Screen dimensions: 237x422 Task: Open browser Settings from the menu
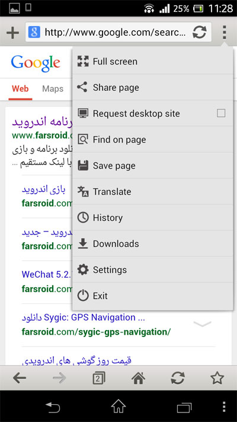click(153, 269)
